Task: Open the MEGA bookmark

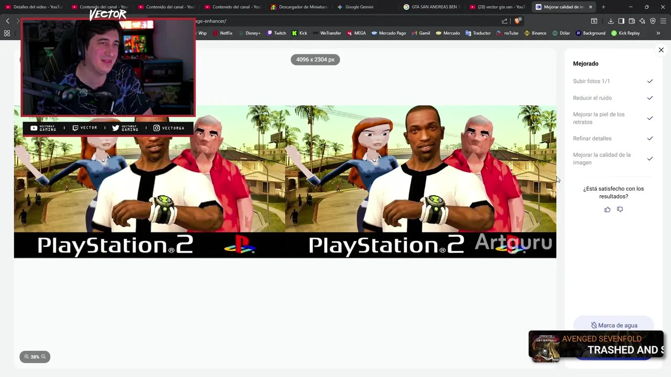Action: click(356, 33)
